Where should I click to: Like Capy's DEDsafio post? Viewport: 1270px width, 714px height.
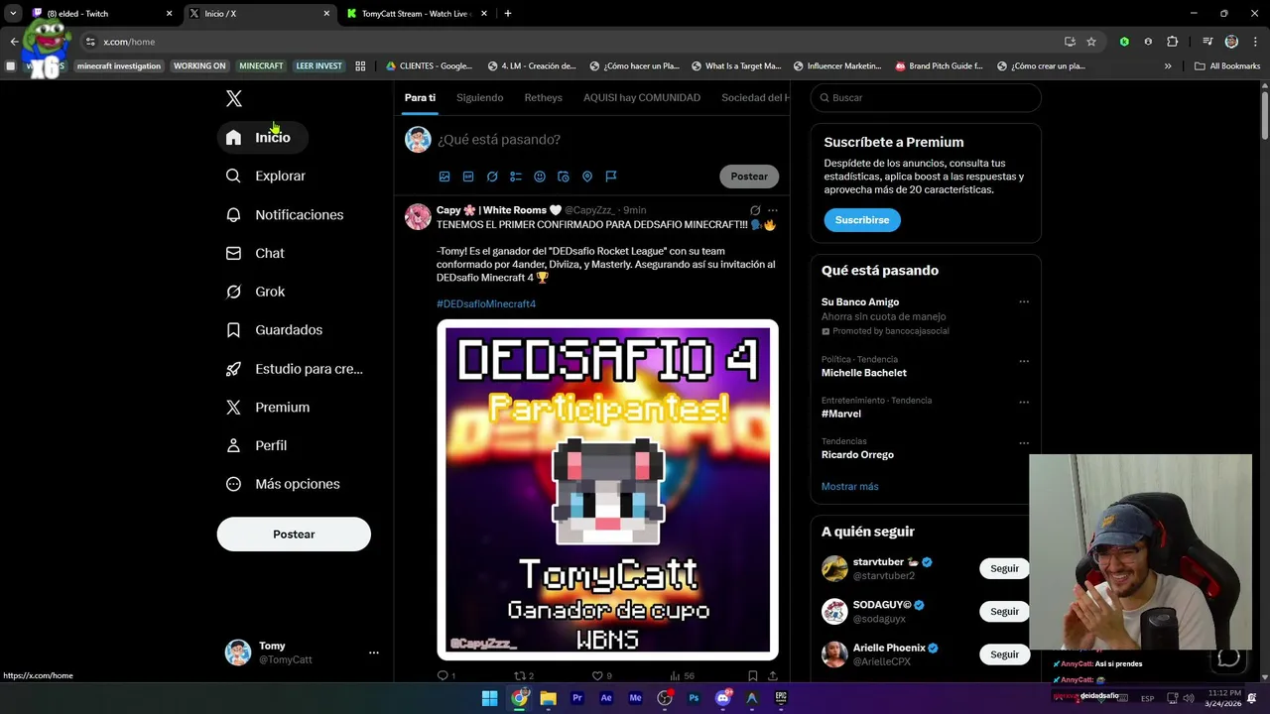[x=597, y=675]
